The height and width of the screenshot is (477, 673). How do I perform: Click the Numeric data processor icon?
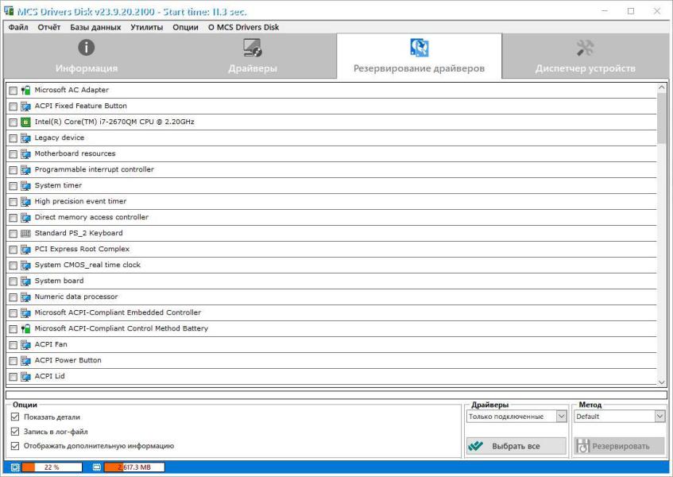(x=25, y=297)
